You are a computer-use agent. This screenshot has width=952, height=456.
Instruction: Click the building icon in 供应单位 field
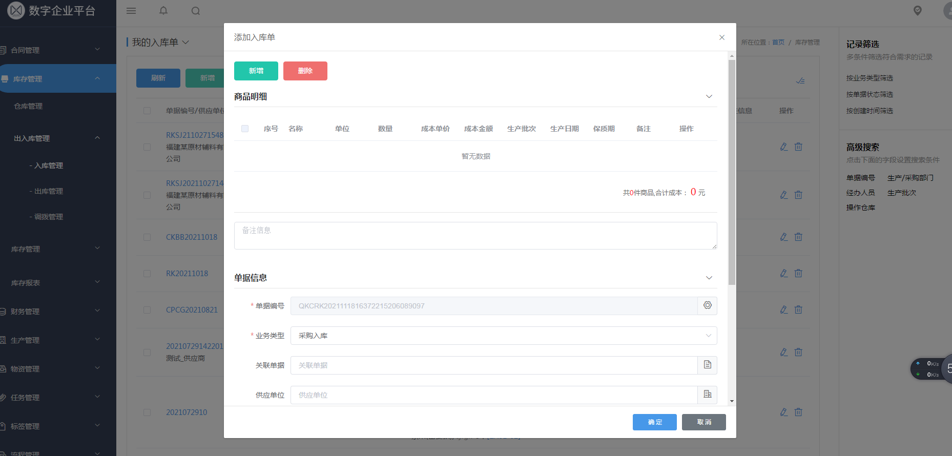click(707, 395)
